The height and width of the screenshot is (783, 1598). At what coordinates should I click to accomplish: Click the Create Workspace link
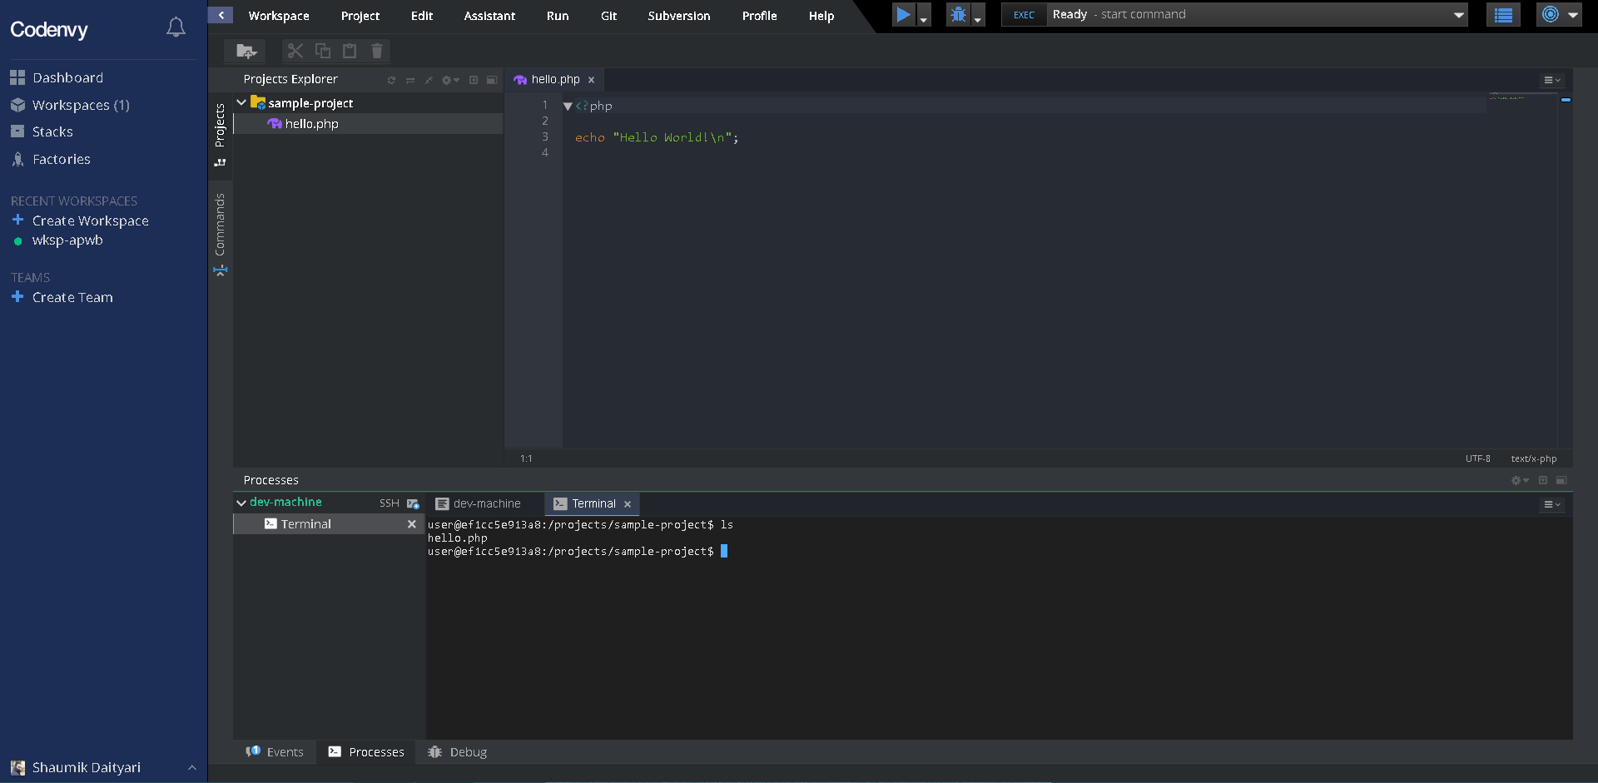(90, 221)
